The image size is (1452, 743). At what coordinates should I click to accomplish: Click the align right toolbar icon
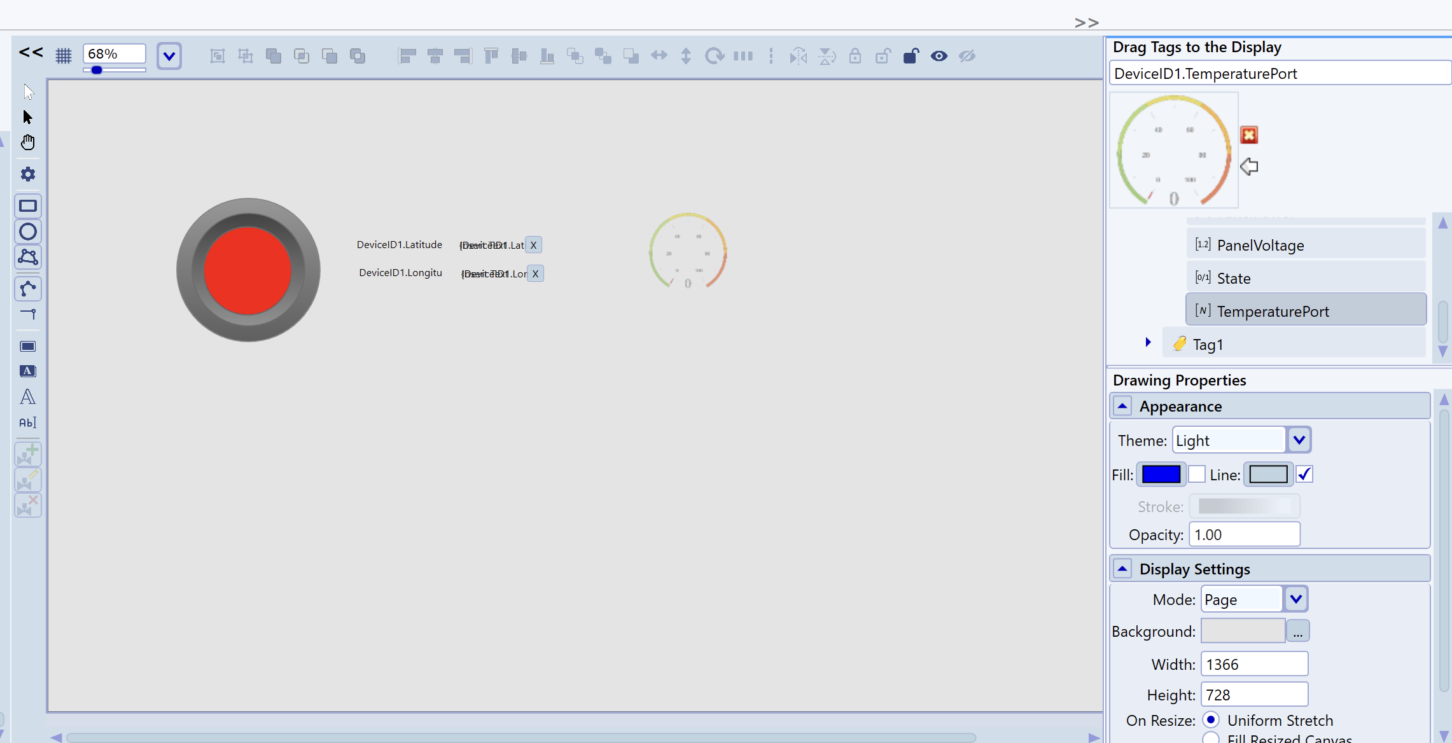(463, 56)
